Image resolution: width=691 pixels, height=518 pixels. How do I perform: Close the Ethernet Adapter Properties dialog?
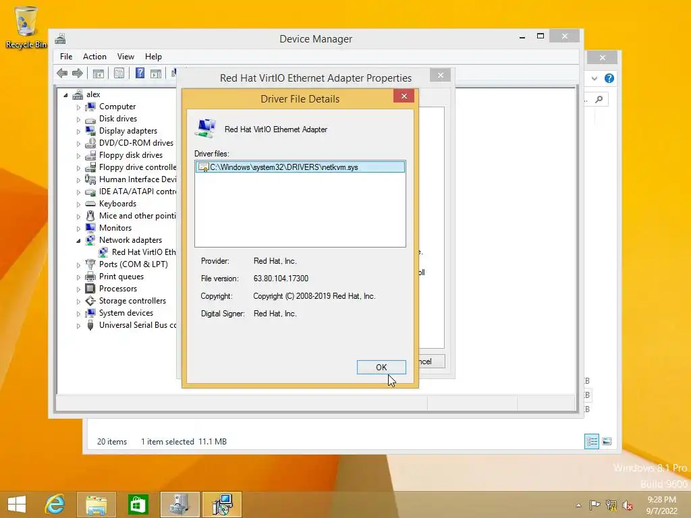coord(440,75)
